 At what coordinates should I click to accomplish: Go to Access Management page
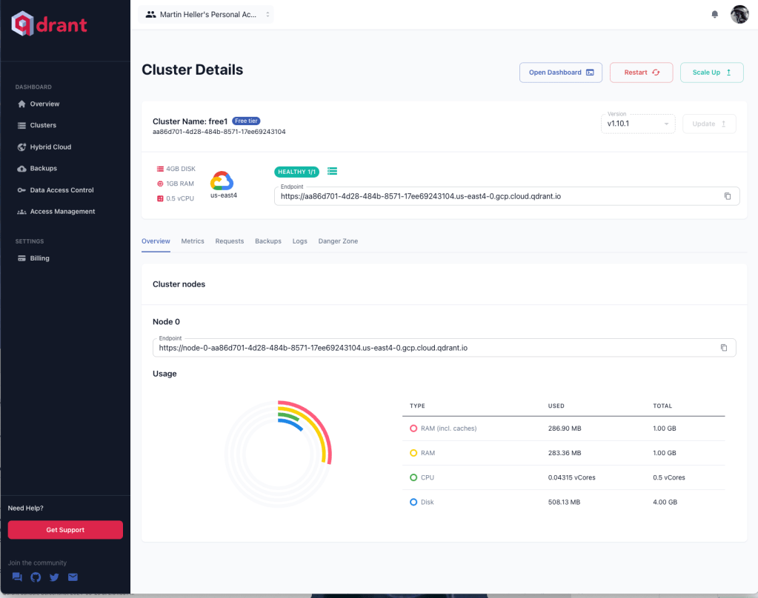(62, 212)
